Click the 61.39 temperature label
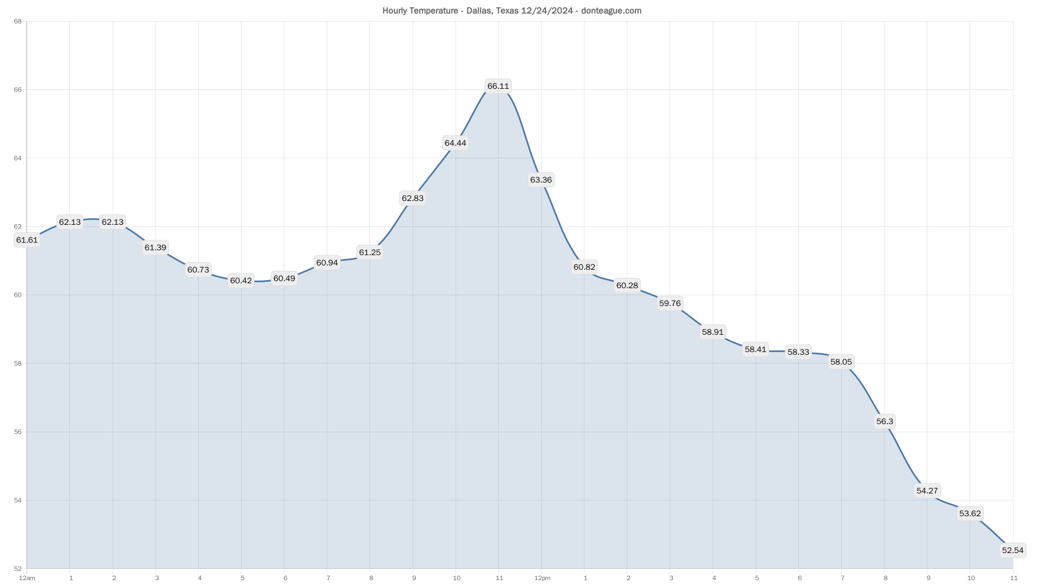This screenshot has height=585, width=1040. (155, 248)
